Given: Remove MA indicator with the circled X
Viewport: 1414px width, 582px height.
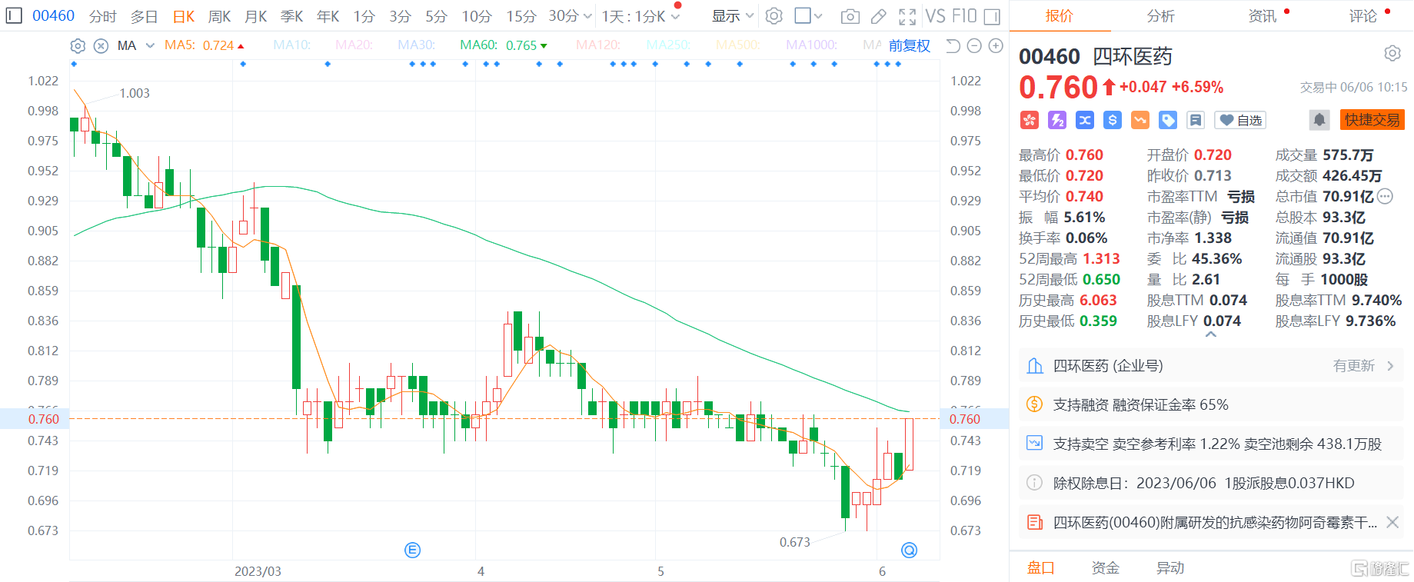Looking at the screenshot, I should click(x=101, y=46).
